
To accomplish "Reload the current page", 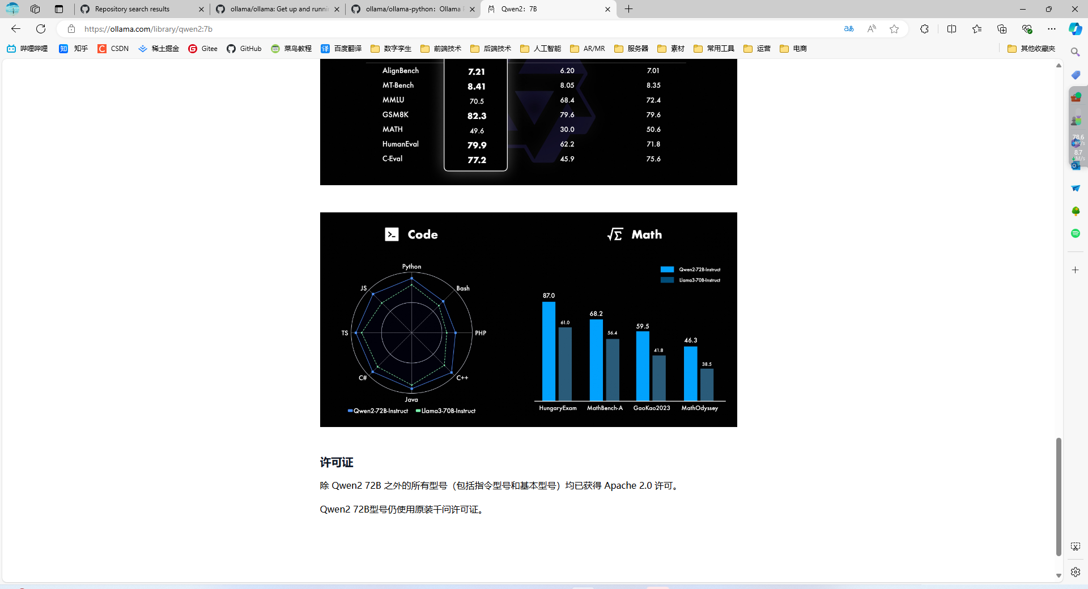I will point(41,29).
